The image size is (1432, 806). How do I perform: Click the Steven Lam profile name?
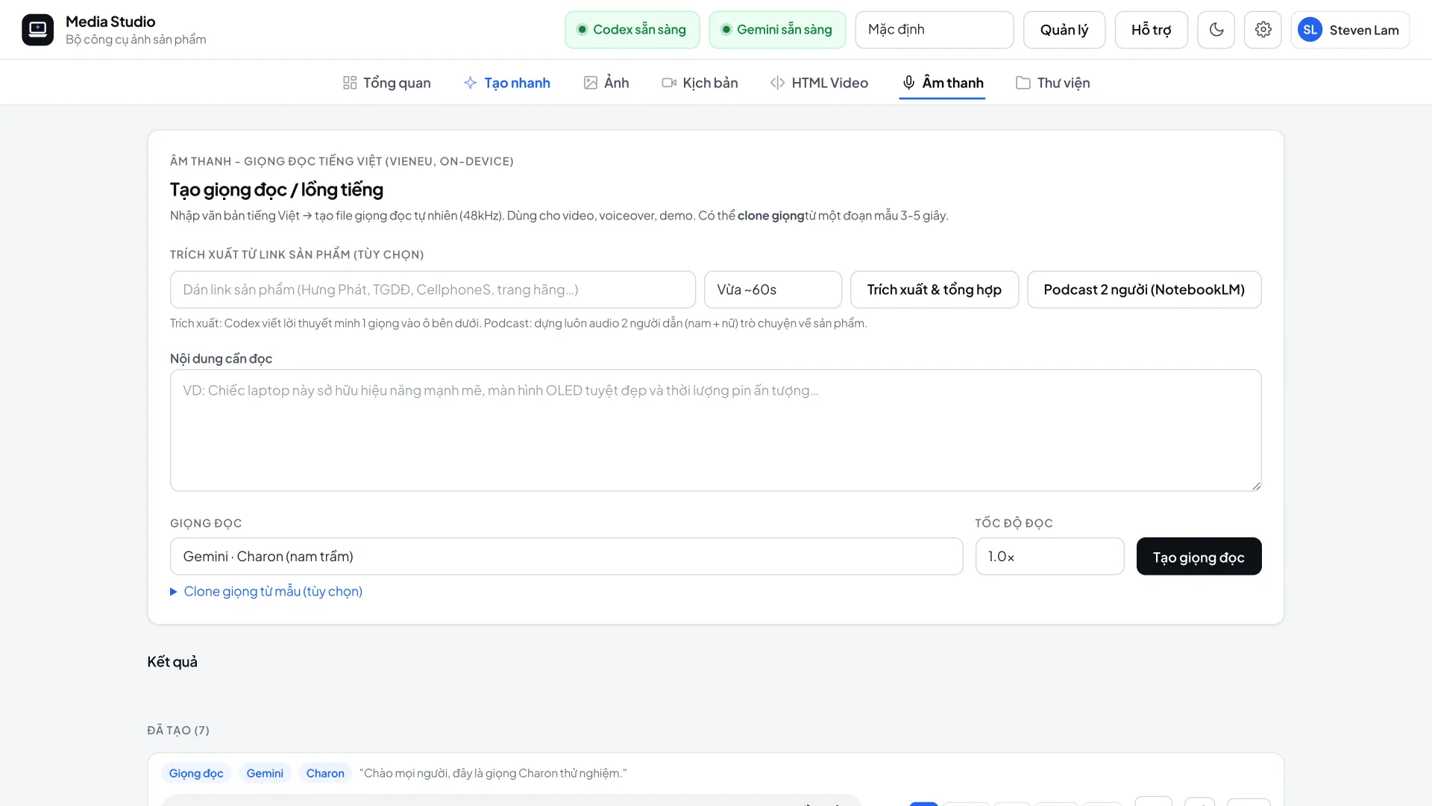(1363, 31)
